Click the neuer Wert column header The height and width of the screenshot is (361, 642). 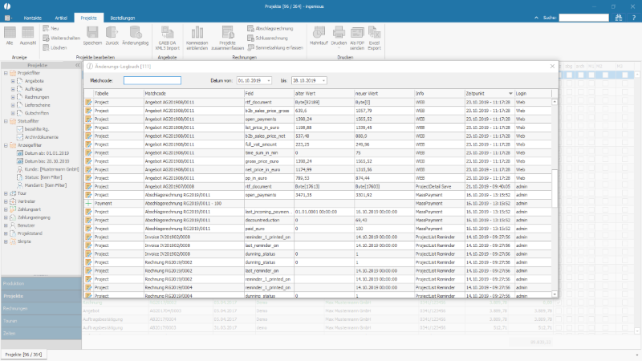[x=384, y=93]
